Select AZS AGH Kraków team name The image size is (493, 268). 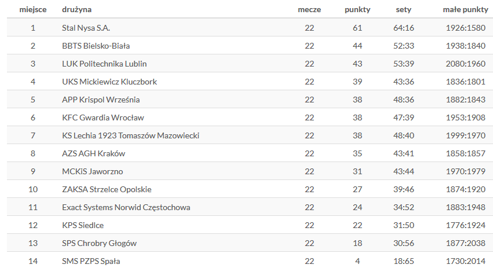[x=93, y=153]
